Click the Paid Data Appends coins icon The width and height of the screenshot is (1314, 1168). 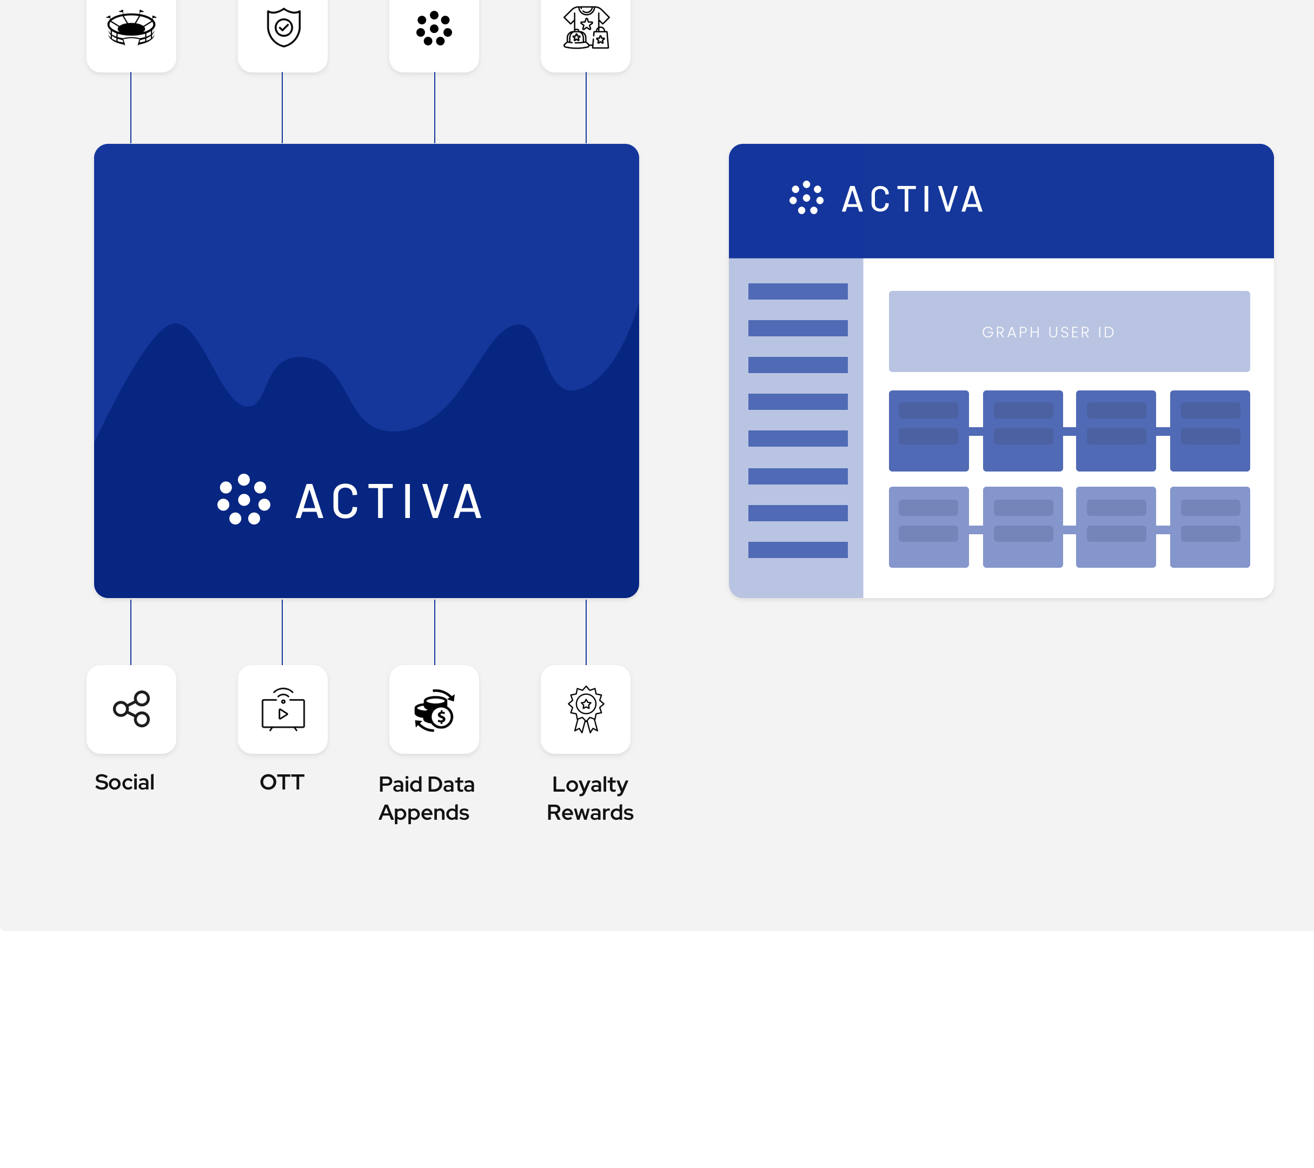click(434, 711)
